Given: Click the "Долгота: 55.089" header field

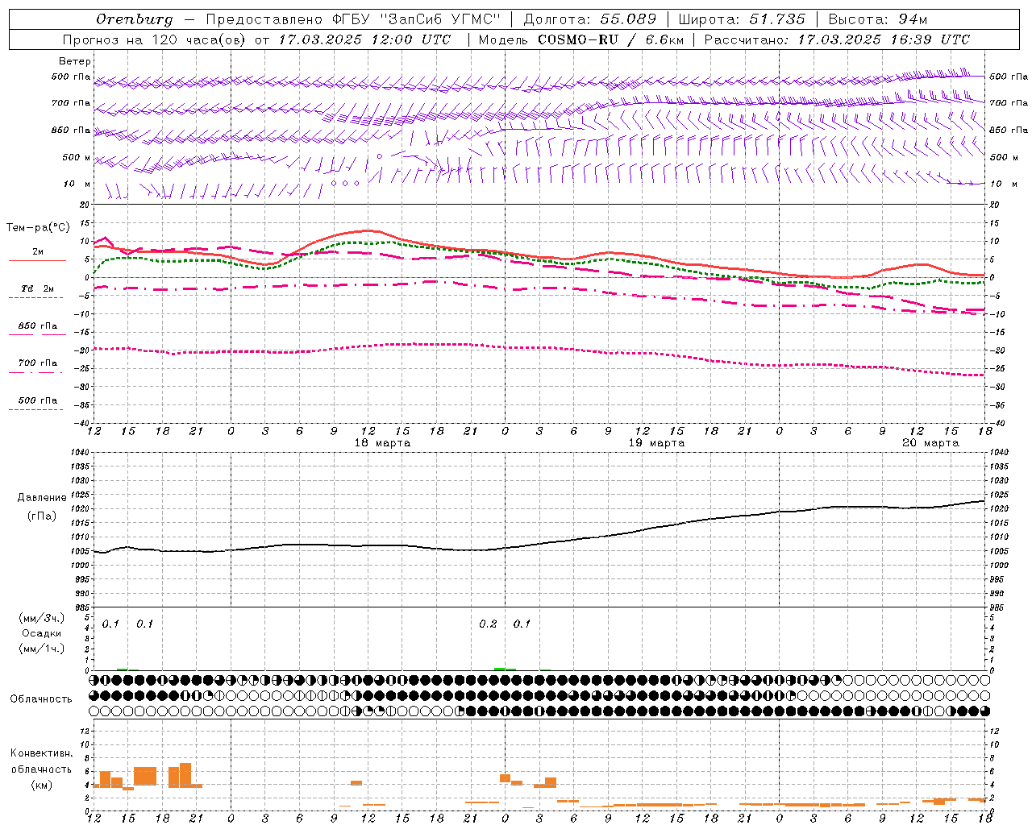Looking at the screenshot, I should point(590,19).
